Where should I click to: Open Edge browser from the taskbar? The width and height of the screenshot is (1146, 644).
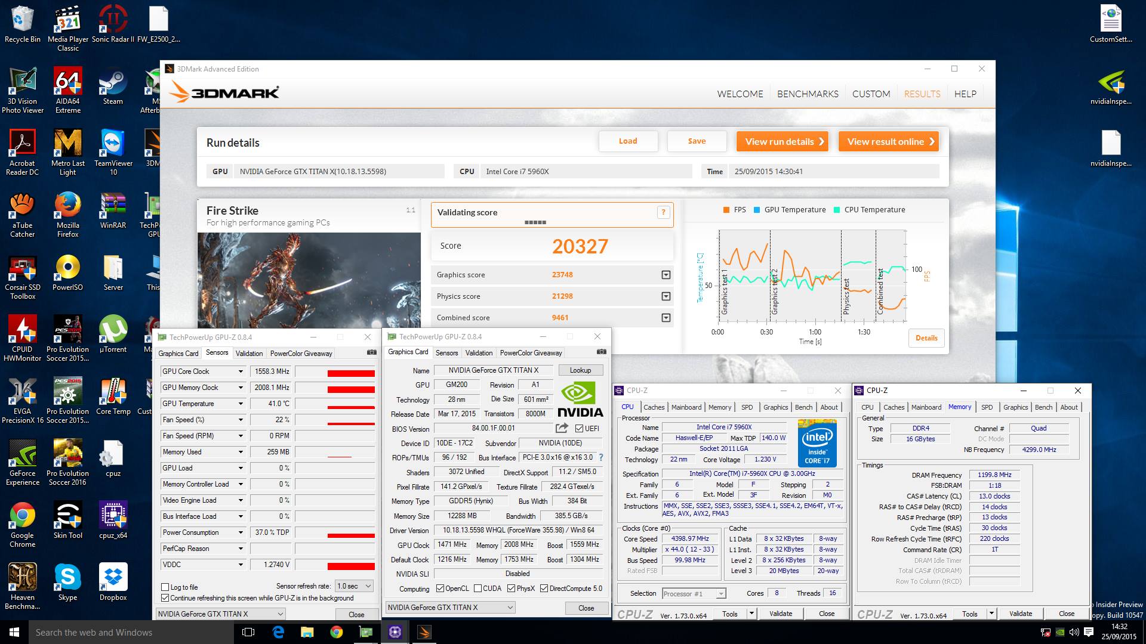pyautogui.click(x=278, y=632)
